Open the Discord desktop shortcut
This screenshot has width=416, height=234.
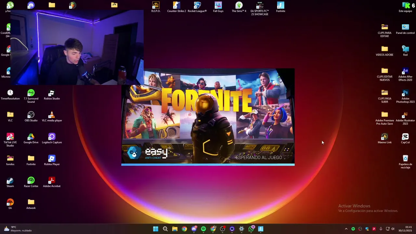click(x=31, y=5)
